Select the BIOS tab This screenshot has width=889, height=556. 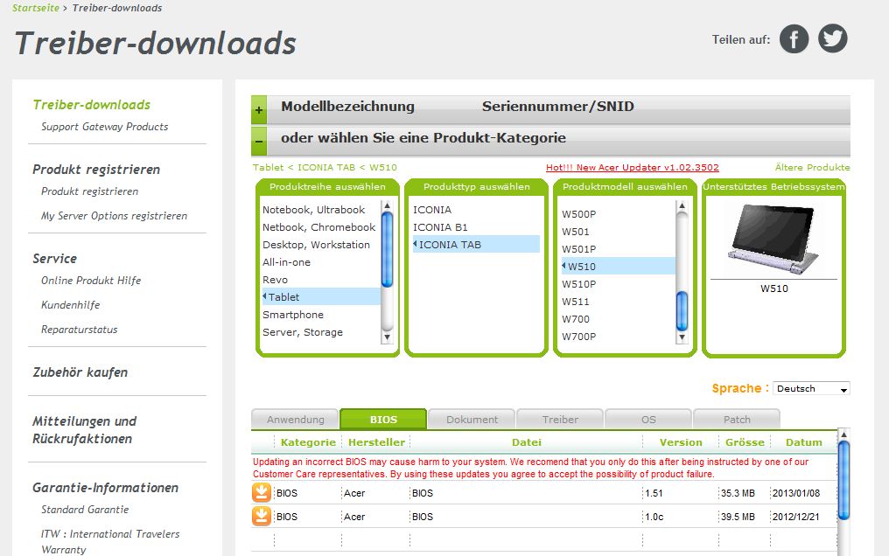point(383,420)
